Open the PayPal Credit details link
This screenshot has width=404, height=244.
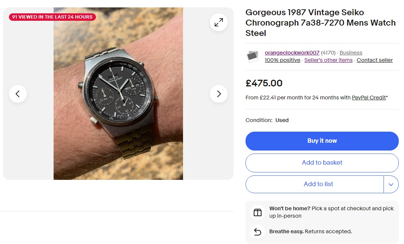(369, 98)
